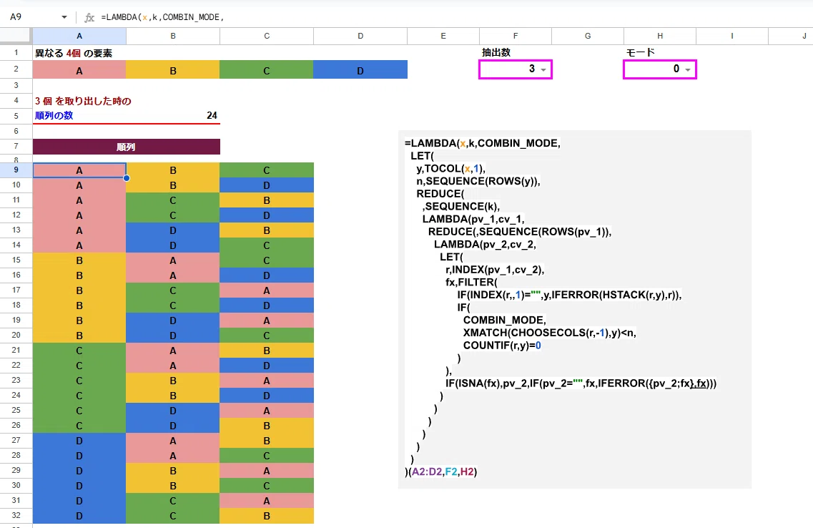Click cell B11 containing C
Image resolution: width=813 pixels, height=528 pixels.
pyautogui.click(x=173, y=200)
